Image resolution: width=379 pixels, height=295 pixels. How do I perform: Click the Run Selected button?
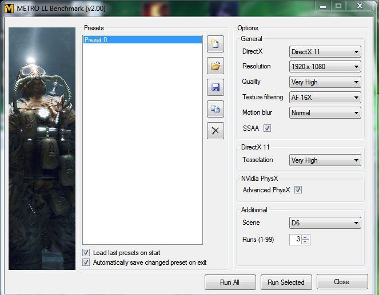click(x=286, y=282)
